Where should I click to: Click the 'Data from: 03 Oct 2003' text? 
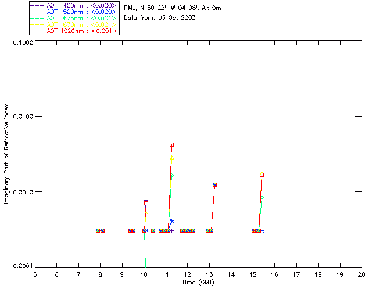(160, 18)
